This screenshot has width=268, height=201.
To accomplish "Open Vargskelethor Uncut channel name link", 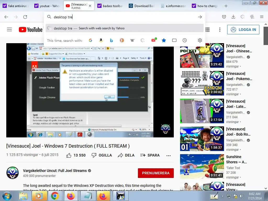I will point(55,171).
